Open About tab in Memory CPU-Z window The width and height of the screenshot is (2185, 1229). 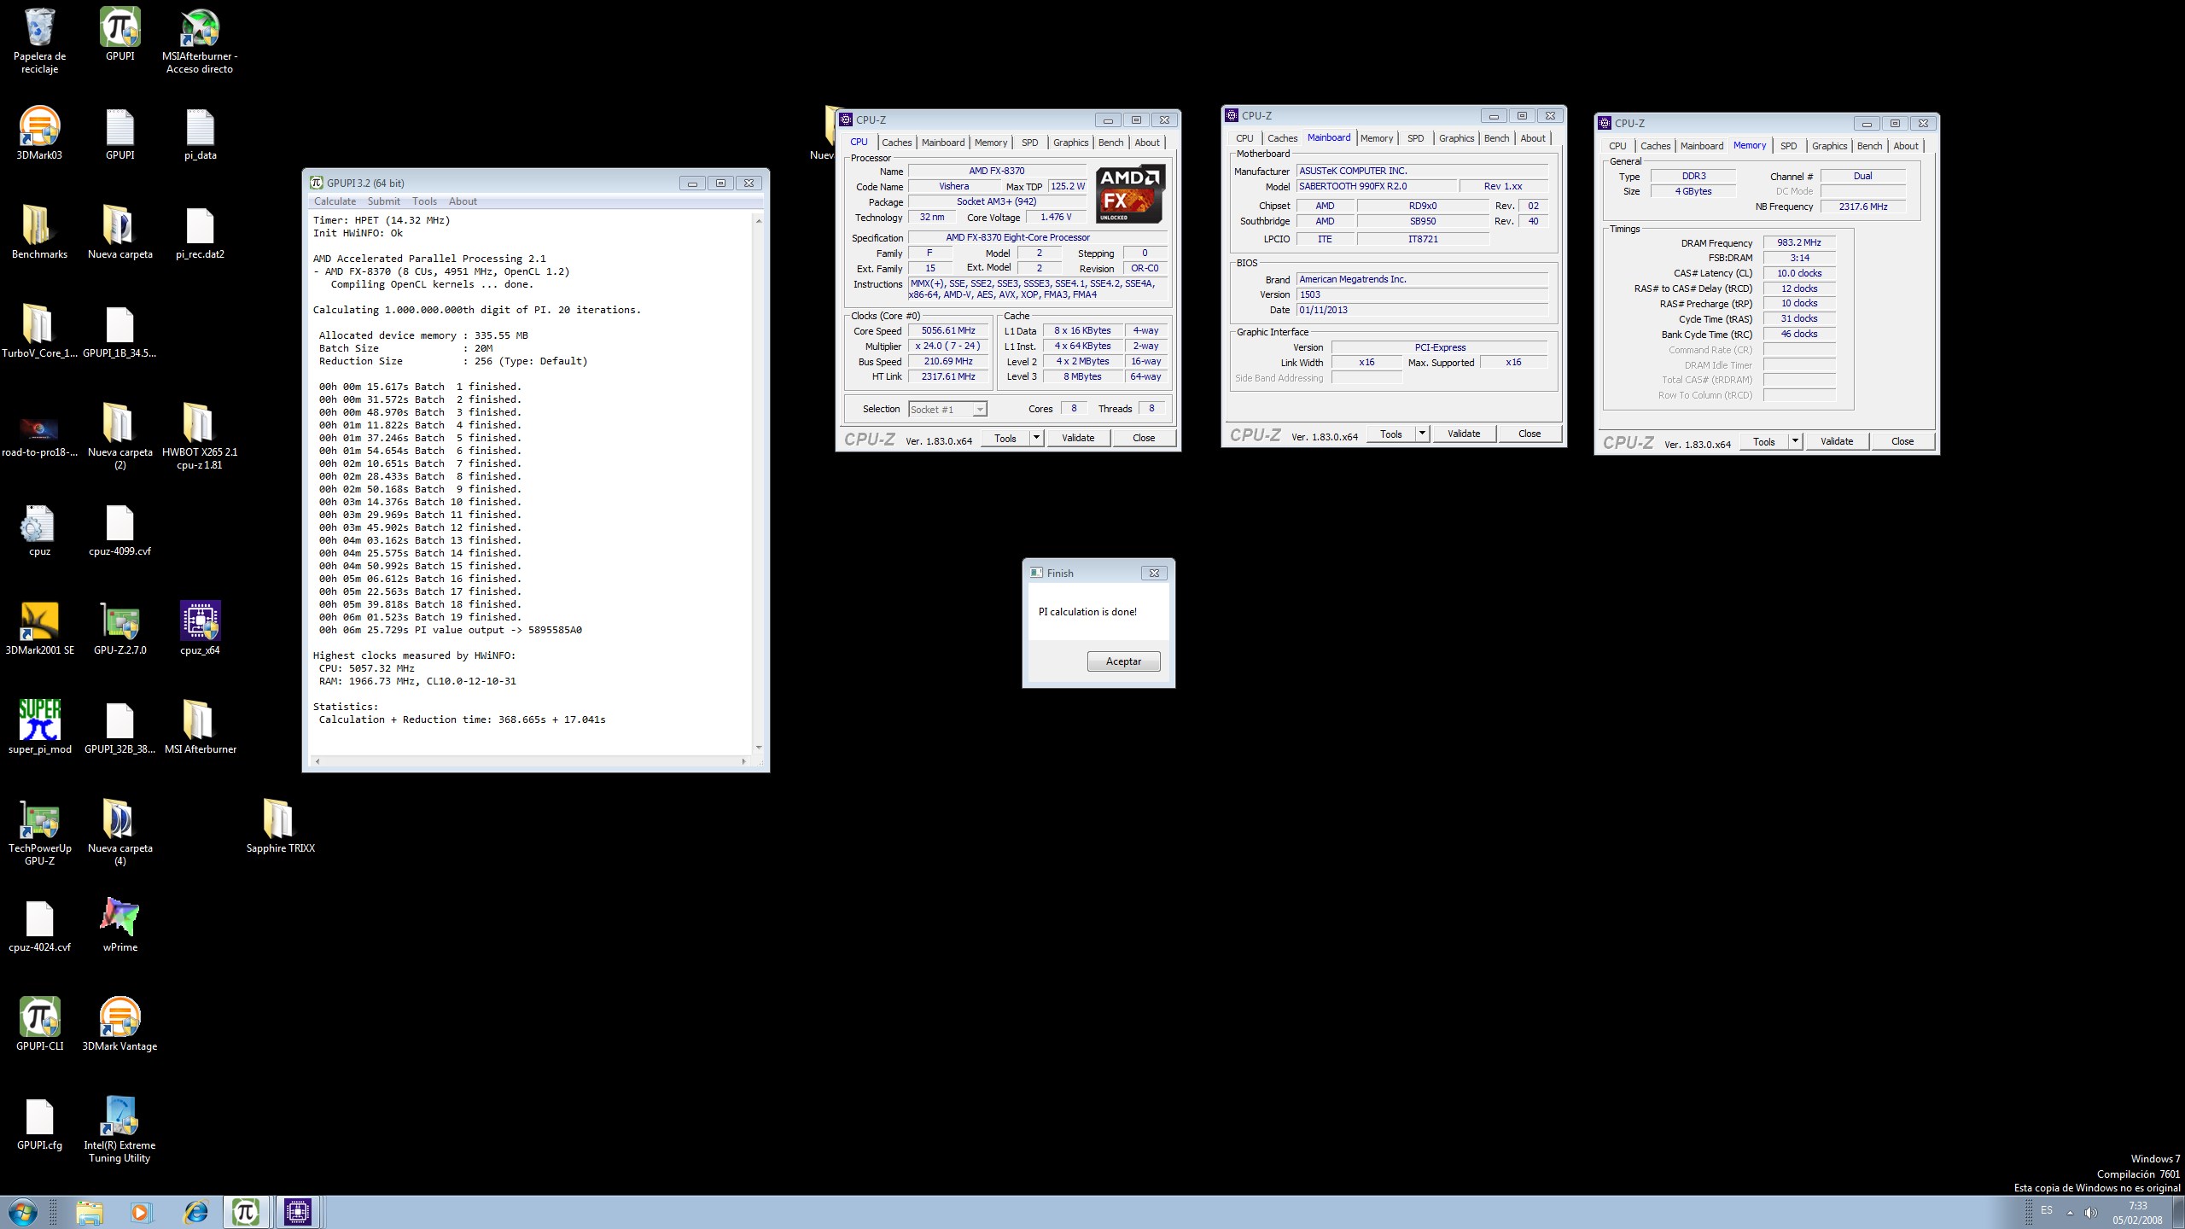click(1905, 146)
